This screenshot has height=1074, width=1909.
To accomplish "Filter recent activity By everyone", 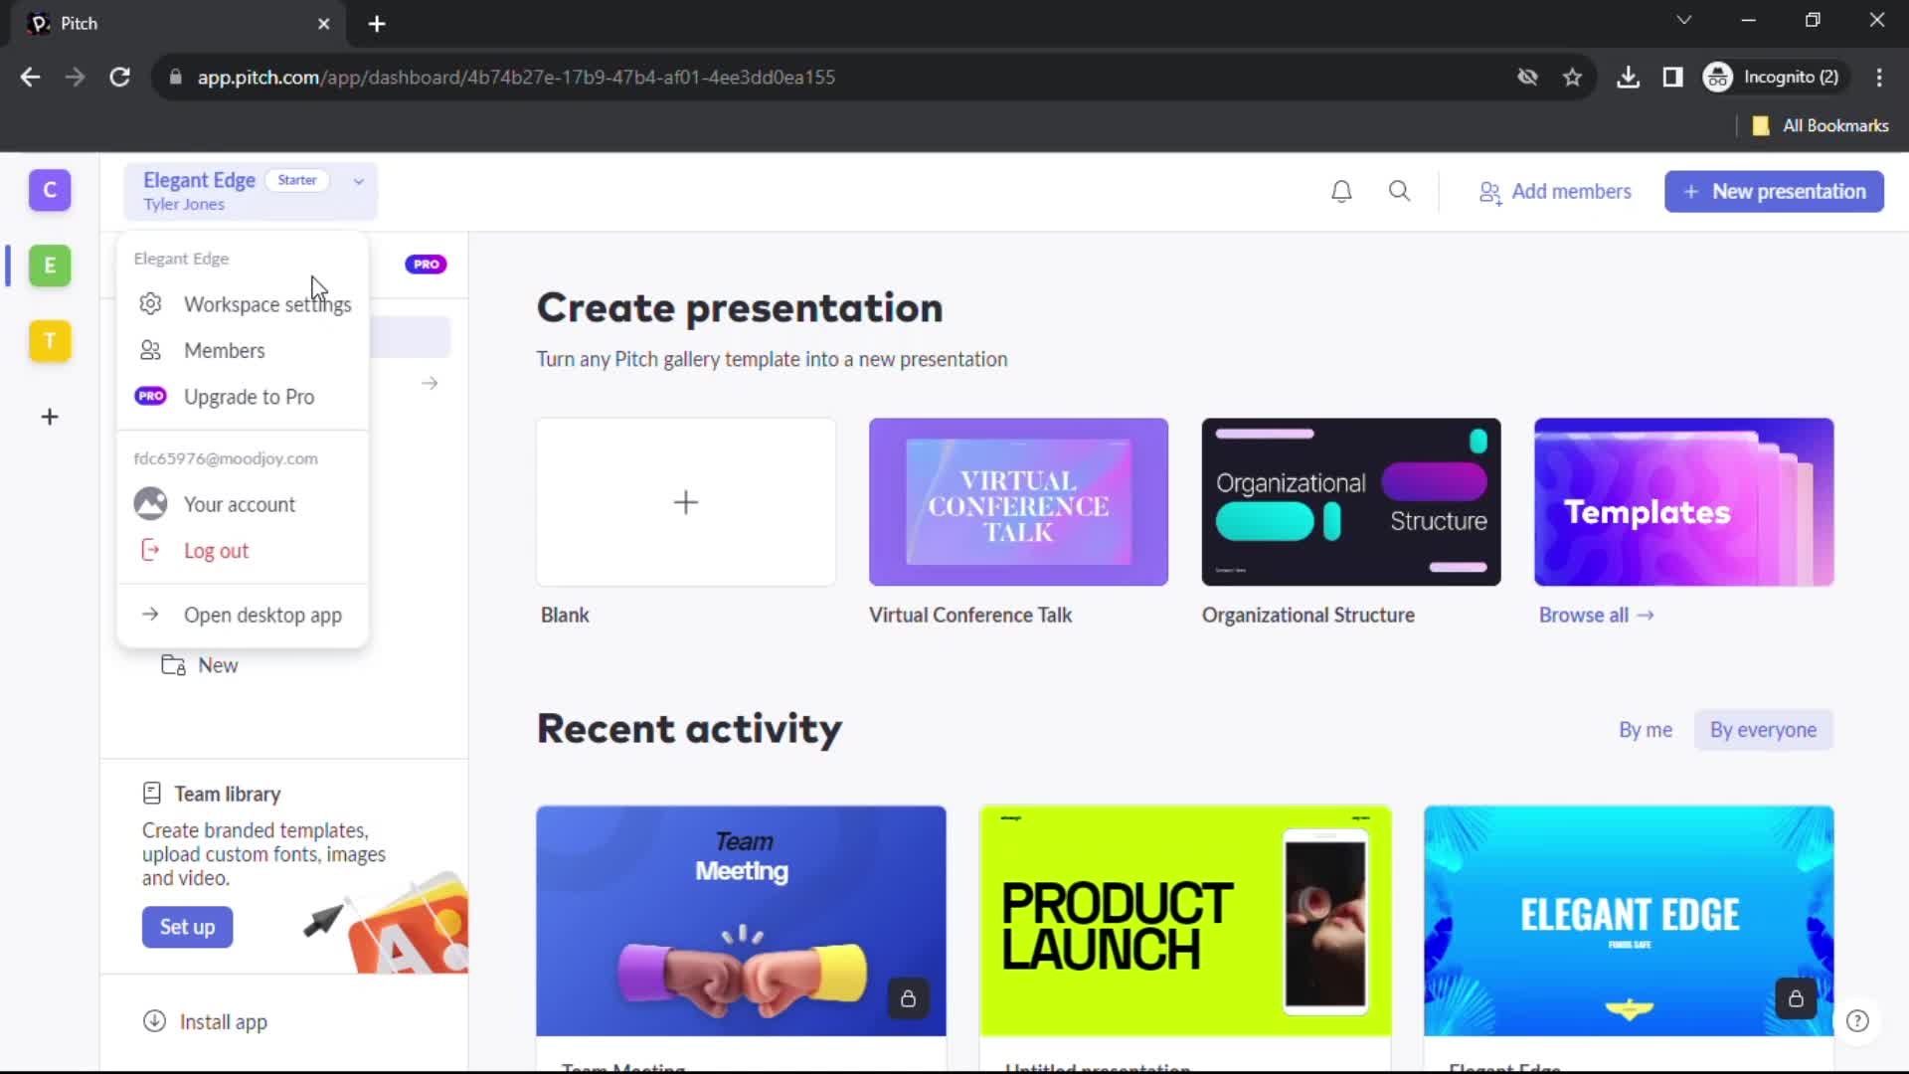I will (1763, 730).
